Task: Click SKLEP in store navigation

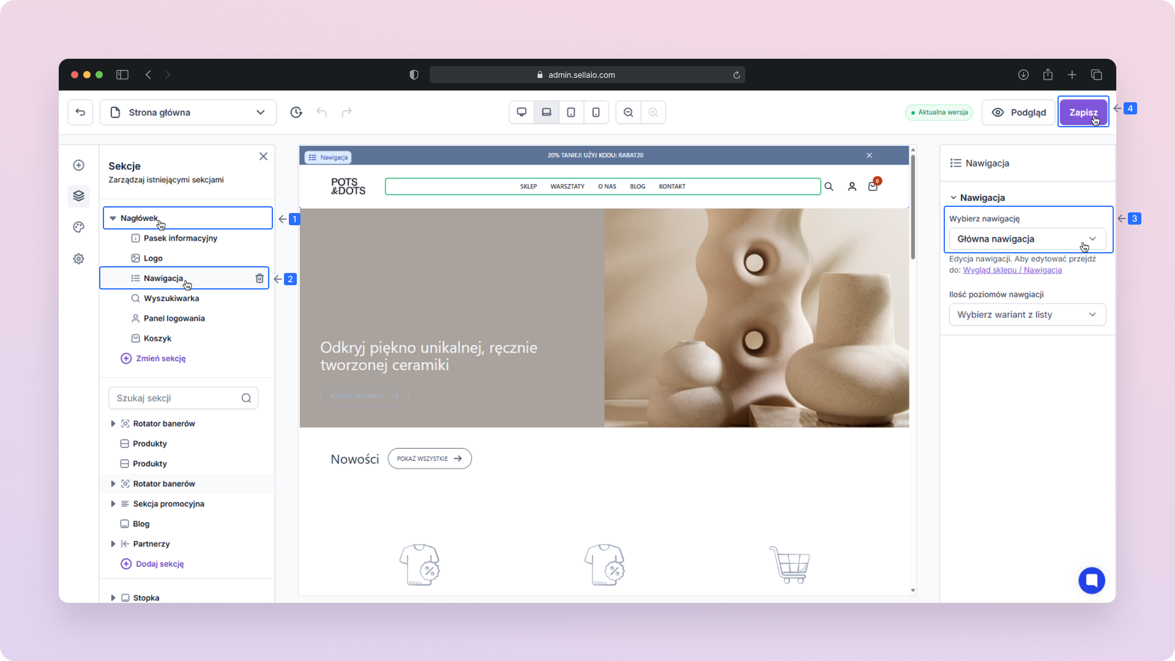Action: (x=528, y=187)
